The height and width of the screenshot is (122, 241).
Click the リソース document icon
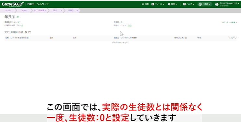[153, 4]
